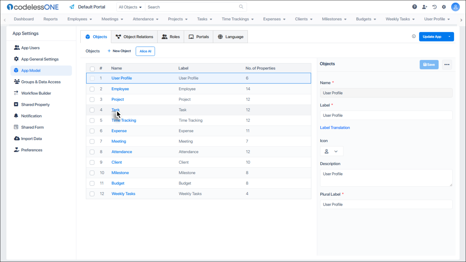Tick the checkbox for Weekly Tasks row
466x262 pixels.
[92, 194]
